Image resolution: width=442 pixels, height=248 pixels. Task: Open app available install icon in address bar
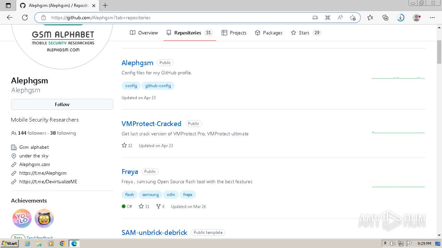[x=315, y=18]
